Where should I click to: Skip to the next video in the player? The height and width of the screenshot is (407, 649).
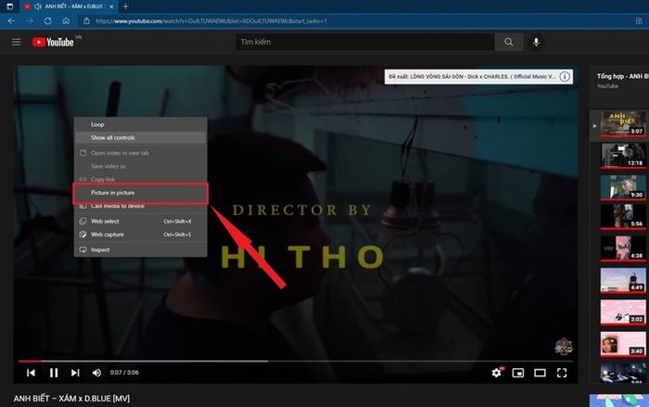tap(75, 373)
